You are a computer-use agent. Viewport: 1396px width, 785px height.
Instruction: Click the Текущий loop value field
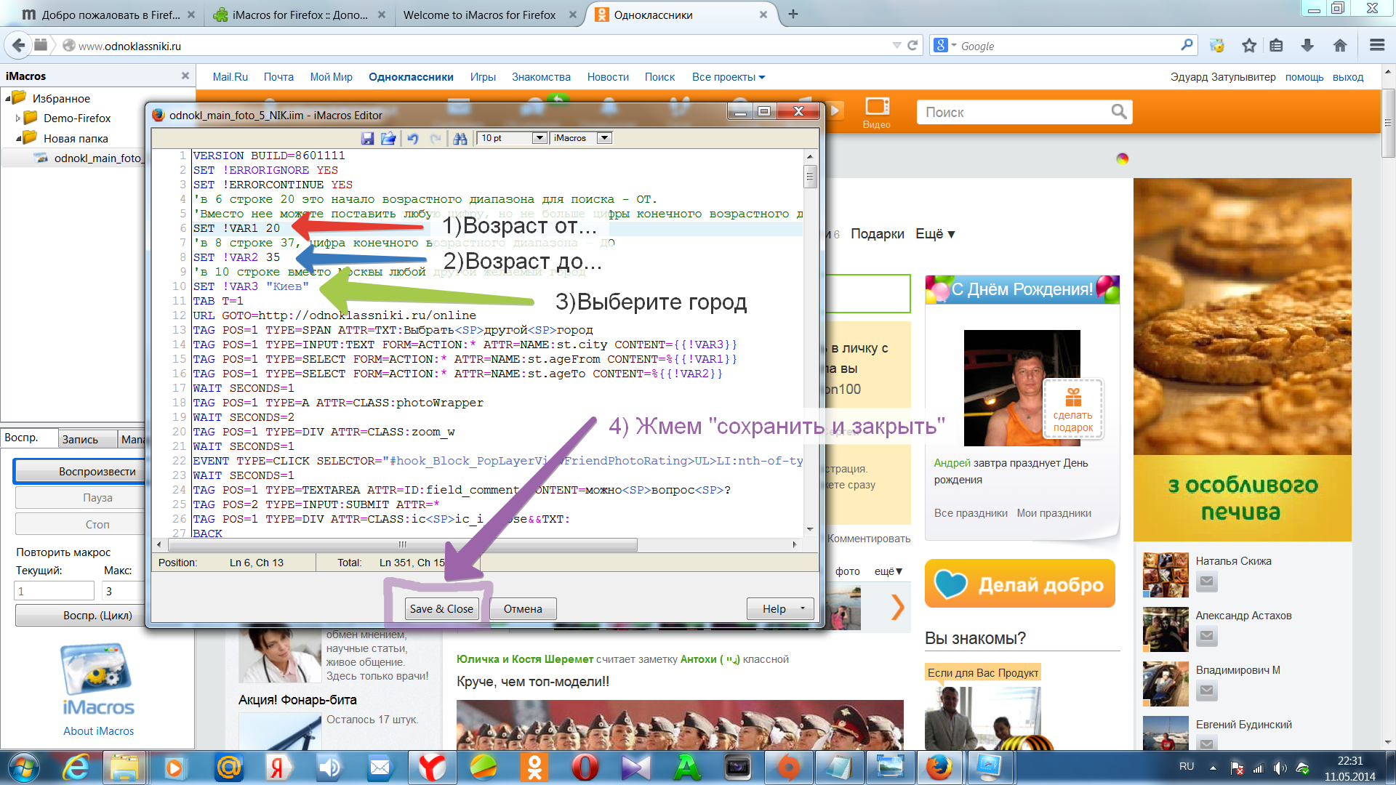(x=55, y=591)
